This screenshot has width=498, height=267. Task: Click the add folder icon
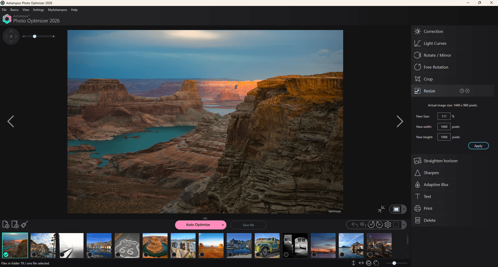15,224
